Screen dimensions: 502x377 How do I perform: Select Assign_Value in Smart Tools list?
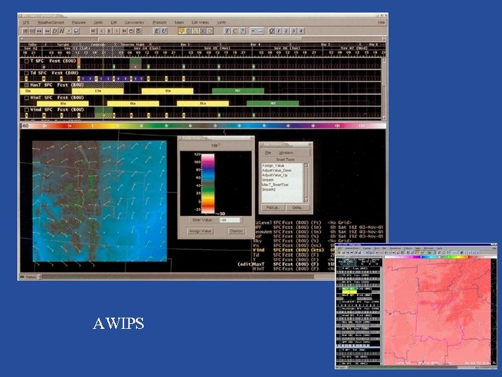click(x=273, y=165)
